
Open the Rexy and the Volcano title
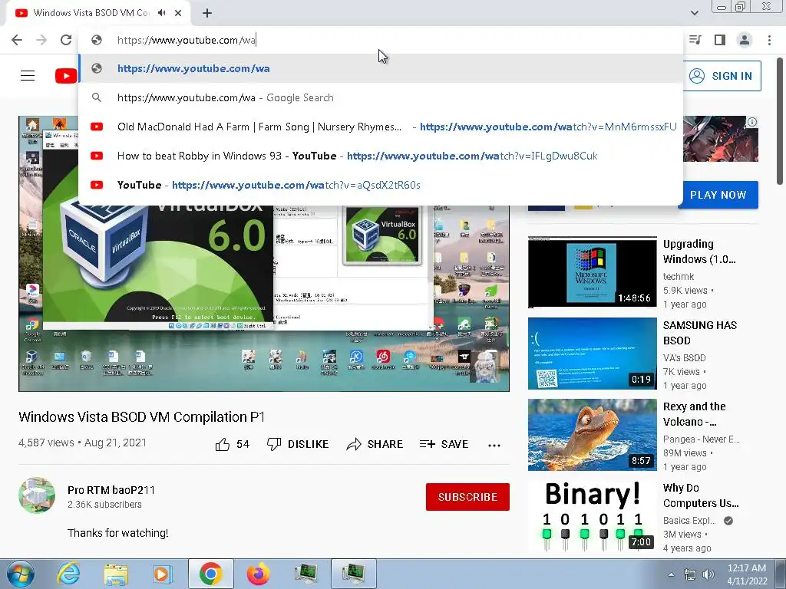click(694, 413)
